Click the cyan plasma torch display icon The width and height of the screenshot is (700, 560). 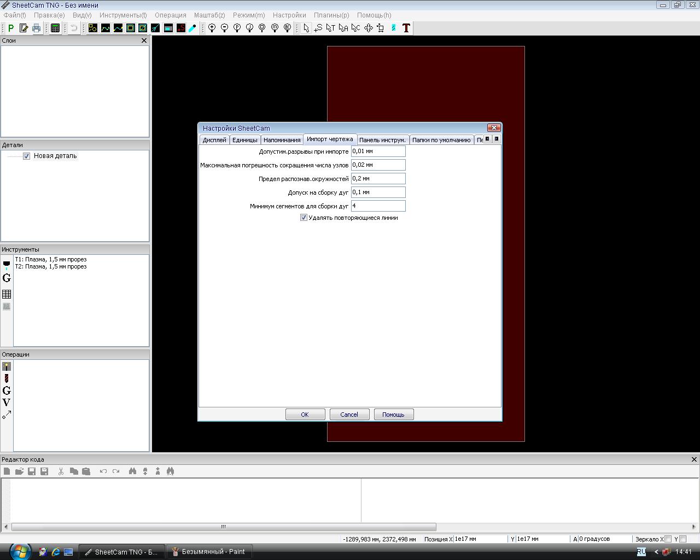click(192, 28)
